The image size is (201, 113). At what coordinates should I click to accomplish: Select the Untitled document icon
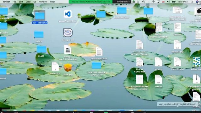pos(177,27)
